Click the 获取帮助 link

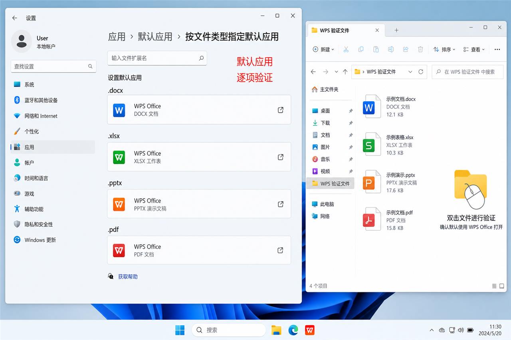[128, 276]
